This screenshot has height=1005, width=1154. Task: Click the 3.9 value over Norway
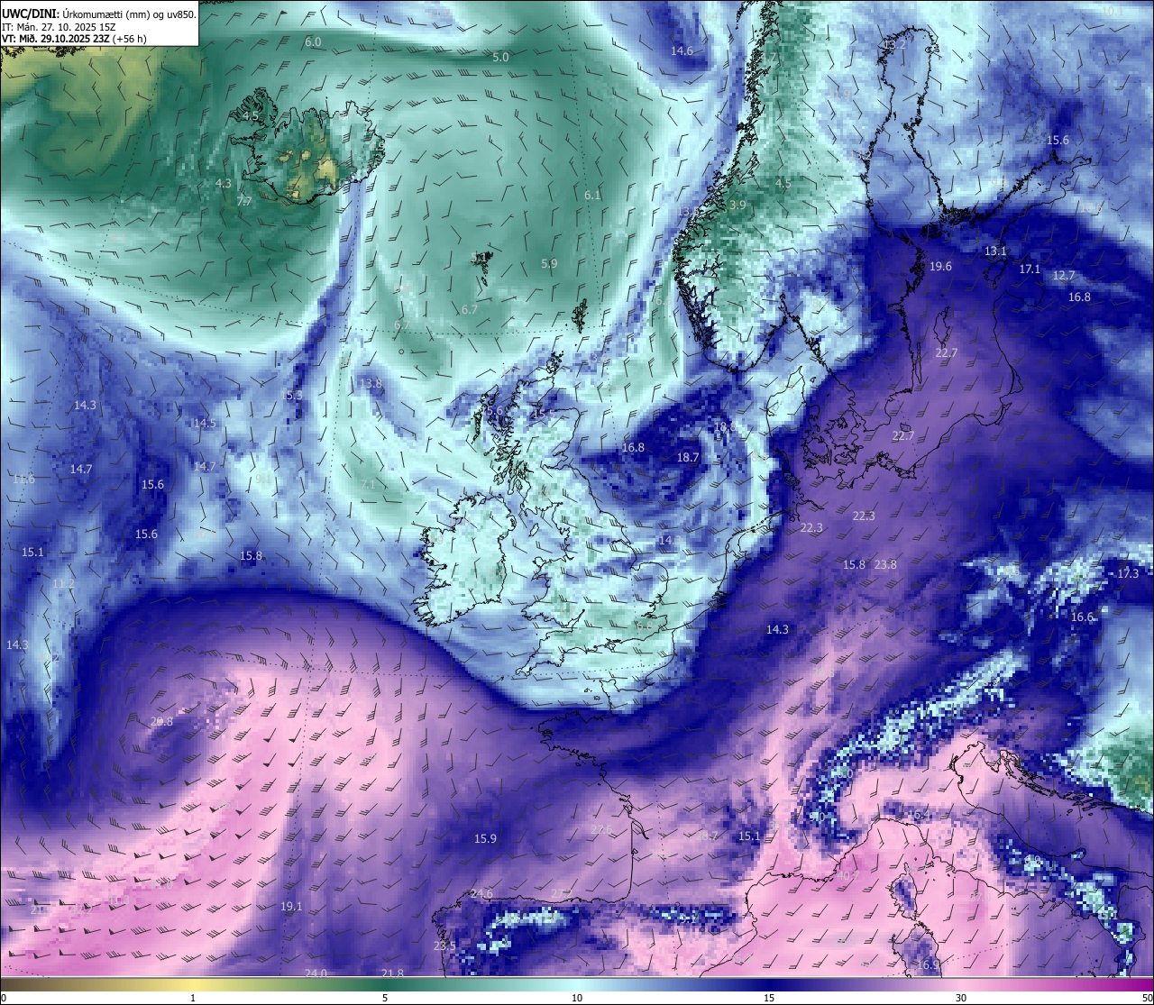pyautogui.click(x=737, y=206)
